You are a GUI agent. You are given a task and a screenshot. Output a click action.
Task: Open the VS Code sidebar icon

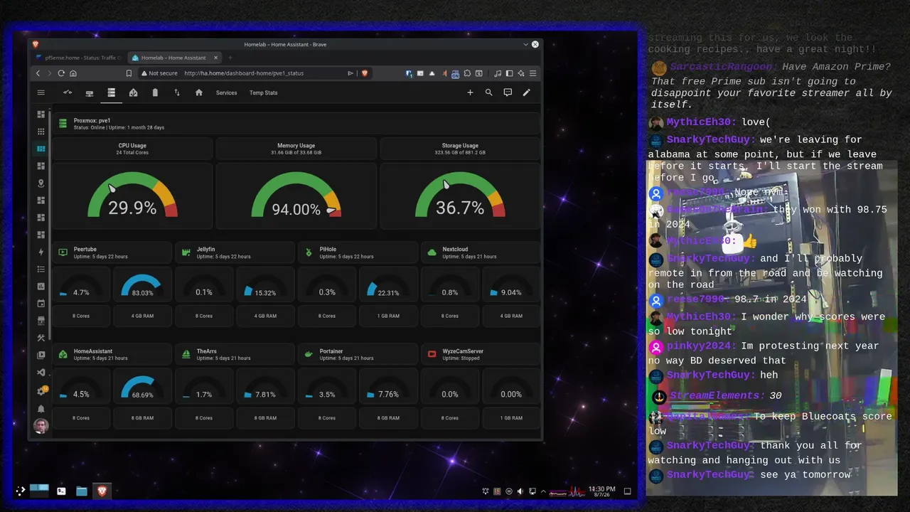click(41, 372)
